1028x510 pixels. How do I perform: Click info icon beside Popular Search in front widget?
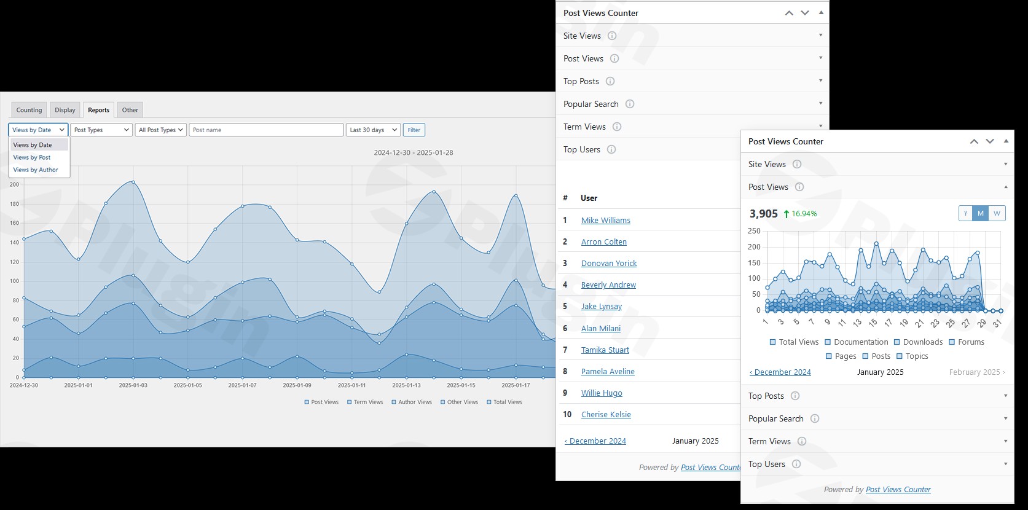click(815, 418)
